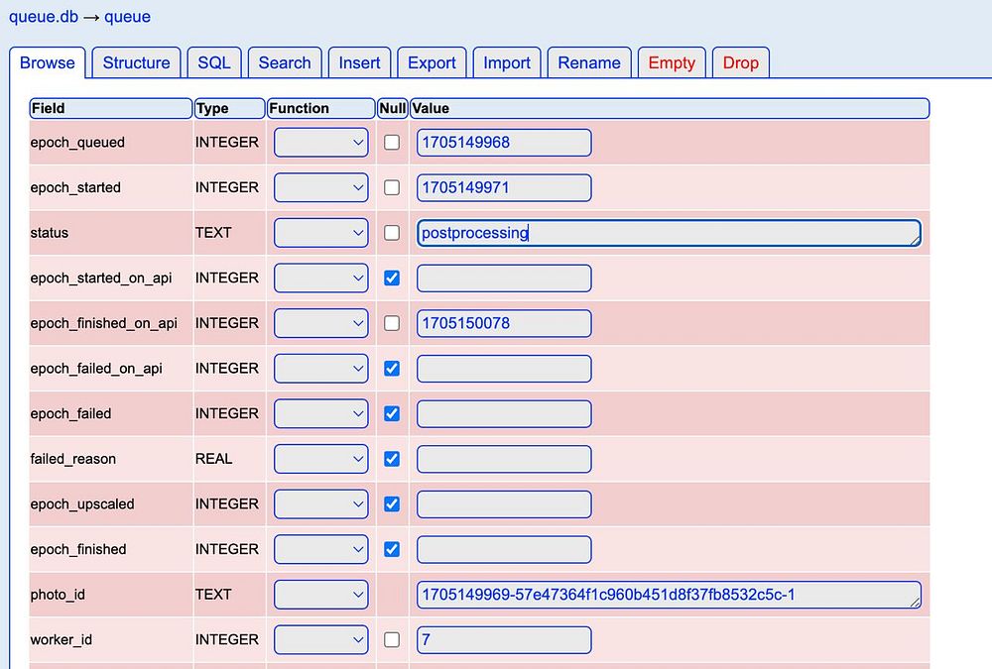Screen dimensions: 992x669
Task: Uncheck Null for epoch_upscaled
Action: click(x=392, y=503)
